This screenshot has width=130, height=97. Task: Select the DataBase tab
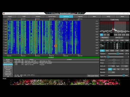[66, 16]
